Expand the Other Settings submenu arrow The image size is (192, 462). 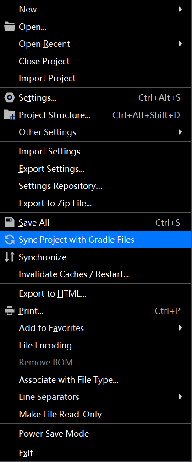[x=180, y=132]
